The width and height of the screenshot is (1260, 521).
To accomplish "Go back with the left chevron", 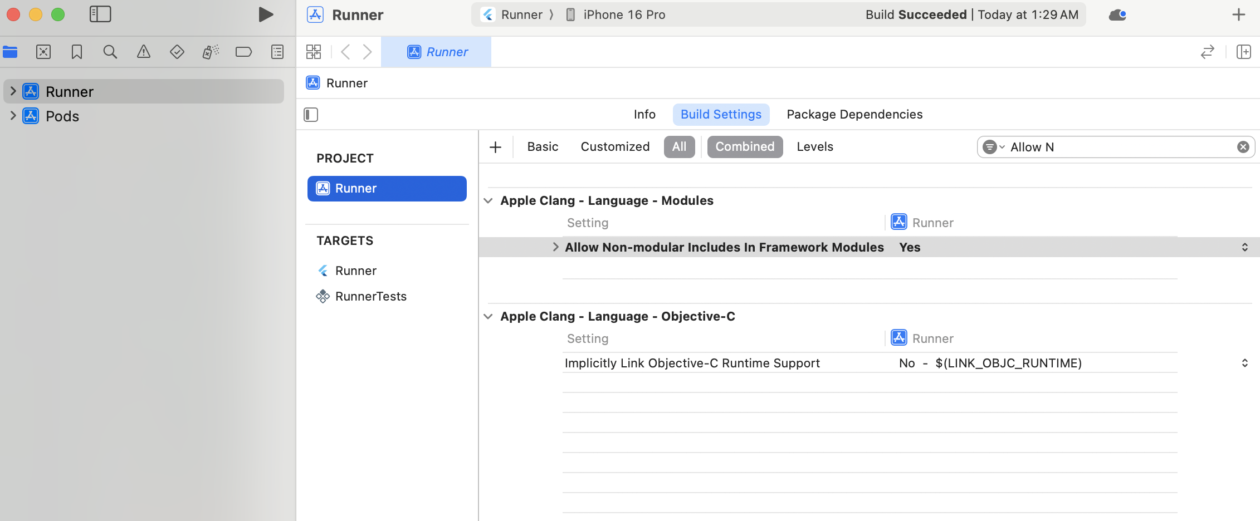I will pyautogui.click(x=345, y=52).
